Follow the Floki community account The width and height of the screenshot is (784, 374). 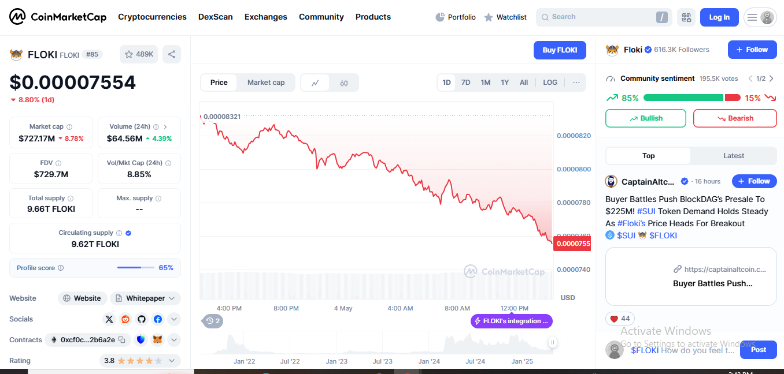(752, 50)
